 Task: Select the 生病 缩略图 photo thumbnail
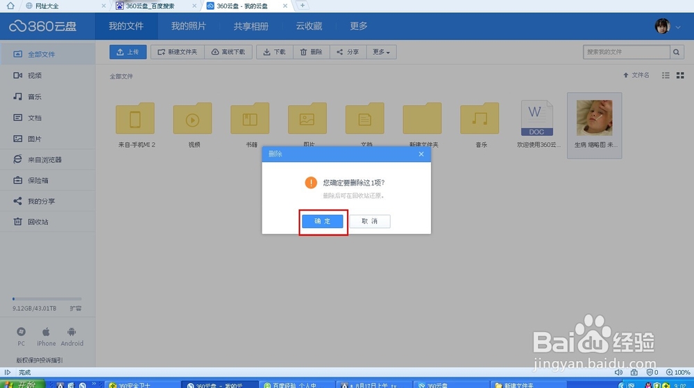click(595, 118)
